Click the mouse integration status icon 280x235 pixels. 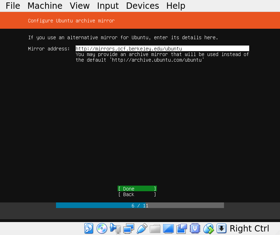[208, 228]
